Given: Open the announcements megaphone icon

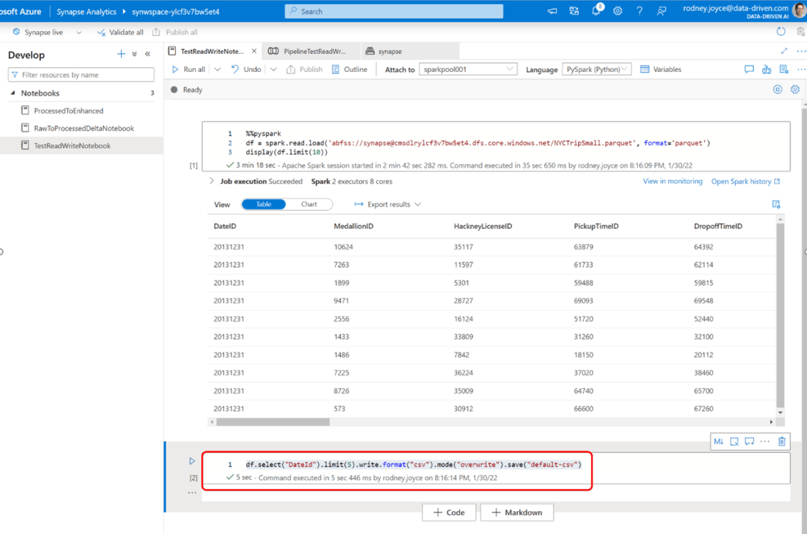Looking at the screenshot, I should coord(552,11).
